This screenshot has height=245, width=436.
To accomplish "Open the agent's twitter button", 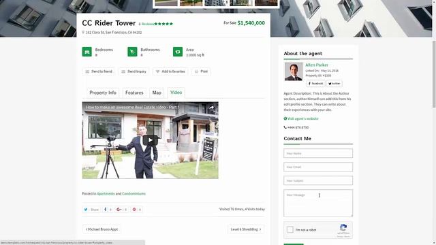I will (334, 83).
